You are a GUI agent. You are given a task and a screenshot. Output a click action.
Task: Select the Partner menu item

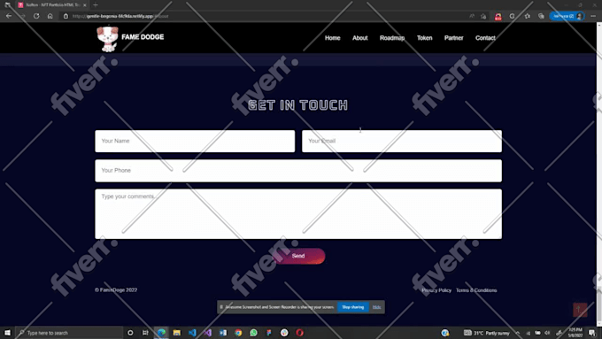454,38
